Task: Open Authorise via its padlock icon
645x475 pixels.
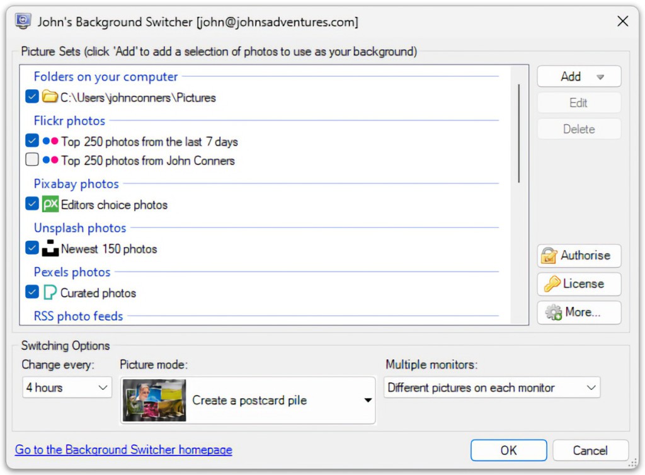Action: click(x=549, y=256)
